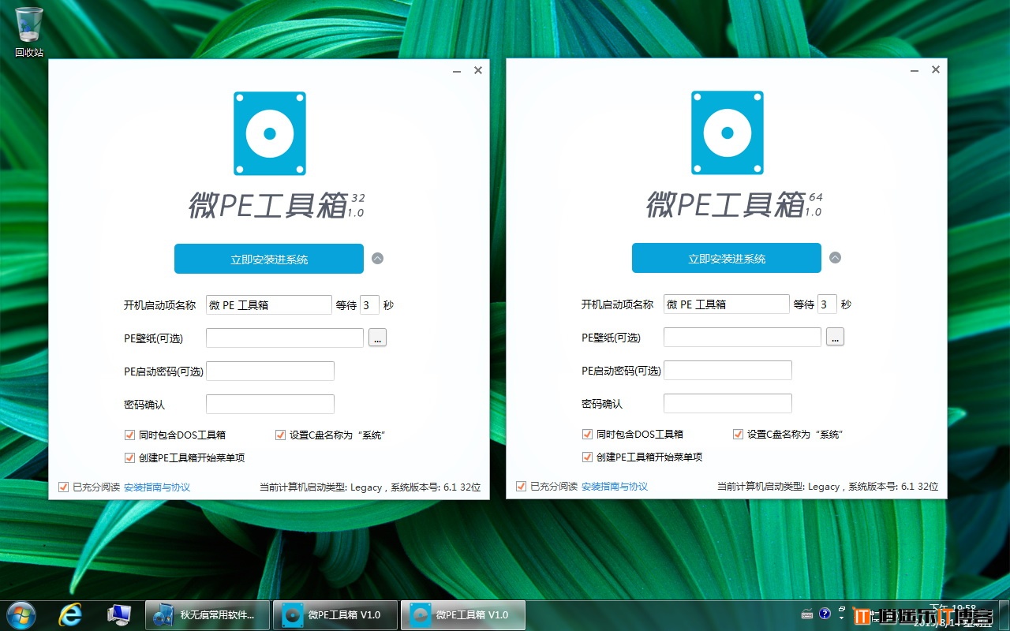
Task: Click the 密码确认 field in 64-bit window
Action: click(x=728, y=404)
